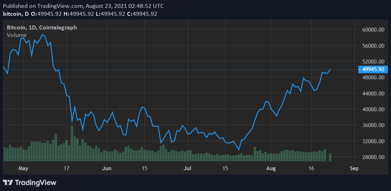The image size is (391, 191).
Task: Click the 32000.00 price axis label
Action: [373, 141]
